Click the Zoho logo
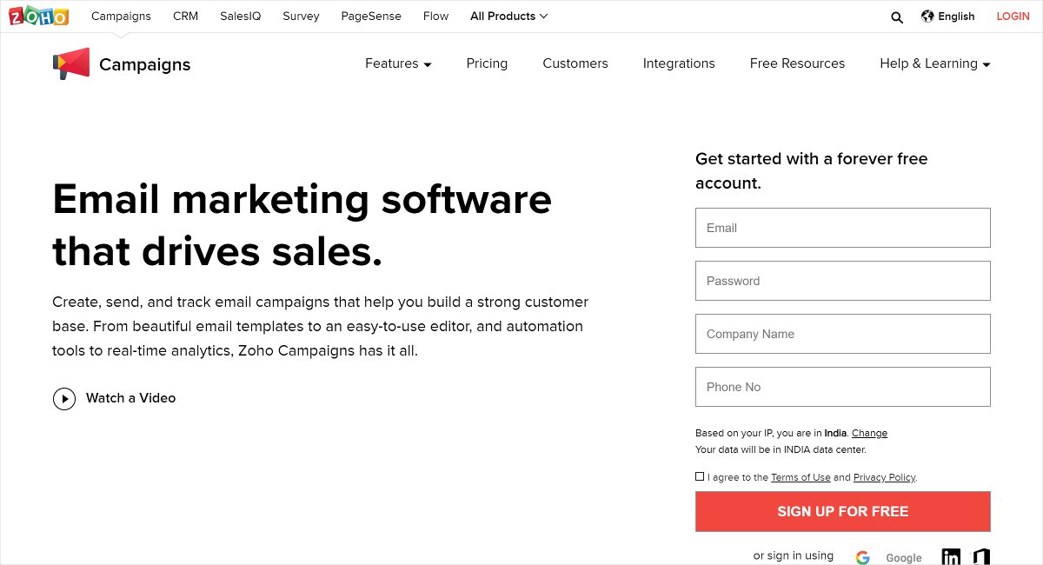Viewport: 1043px width, 565px height. coord(40,16)
